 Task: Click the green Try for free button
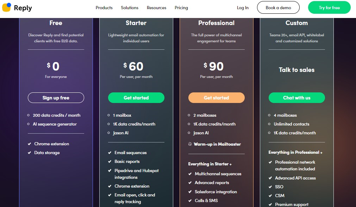coord(329,7)
